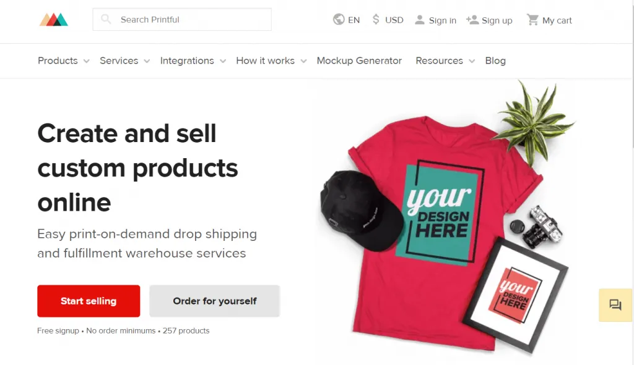Expand the Services dropdown chevron

tap(147, 61)
